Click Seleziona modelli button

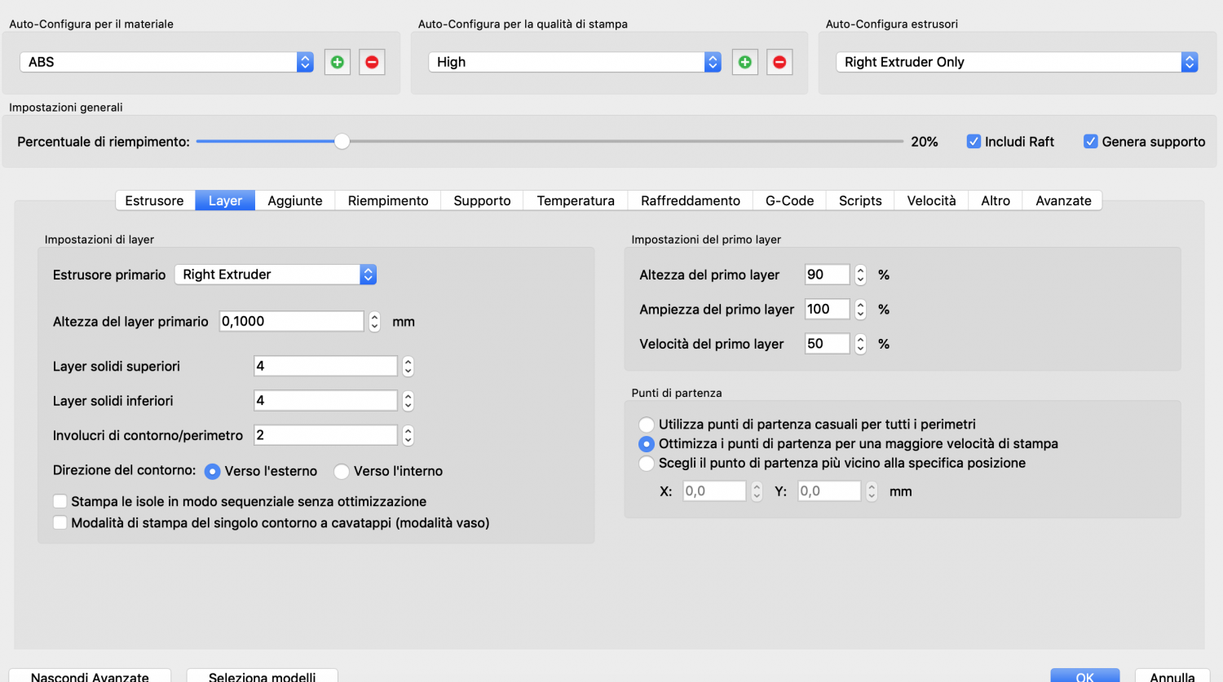tap(262, 675)
